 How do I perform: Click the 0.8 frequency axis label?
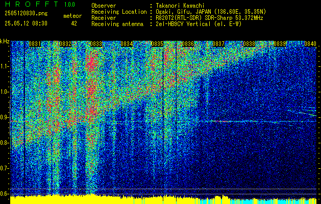tap(4, 143)
